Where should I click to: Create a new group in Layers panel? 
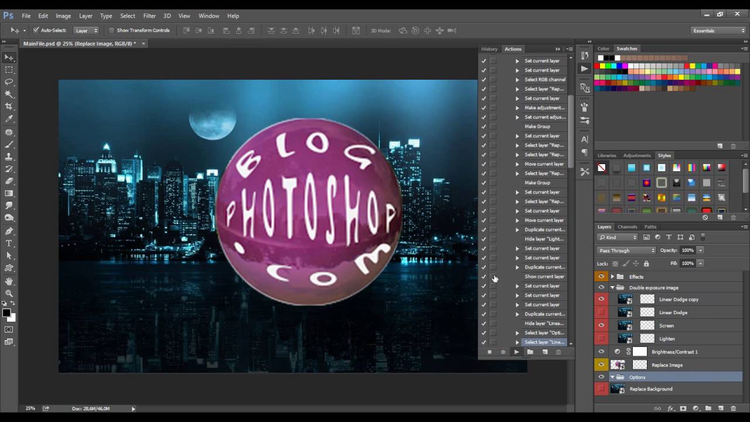tap(708, 409)
